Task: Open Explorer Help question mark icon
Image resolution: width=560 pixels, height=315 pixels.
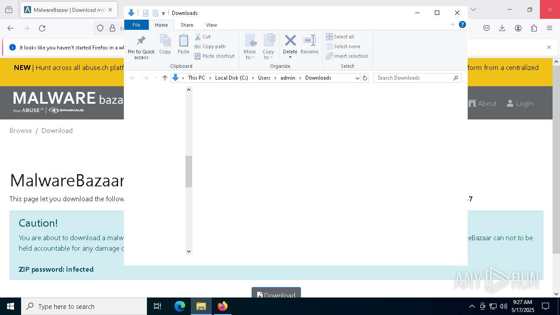Action: 462,24
